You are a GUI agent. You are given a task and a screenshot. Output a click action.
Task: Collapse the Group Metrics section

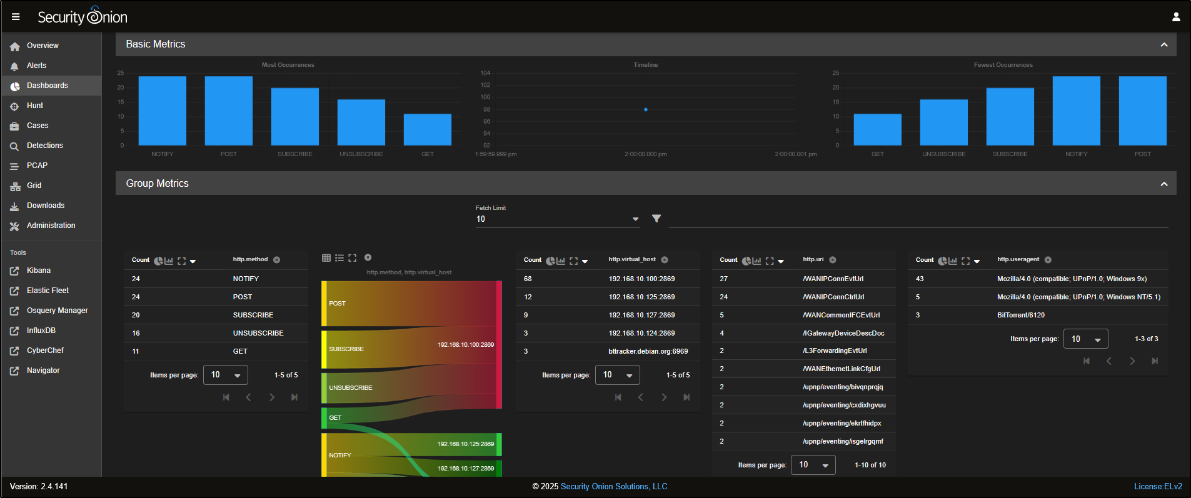[x=1163, y=184]
